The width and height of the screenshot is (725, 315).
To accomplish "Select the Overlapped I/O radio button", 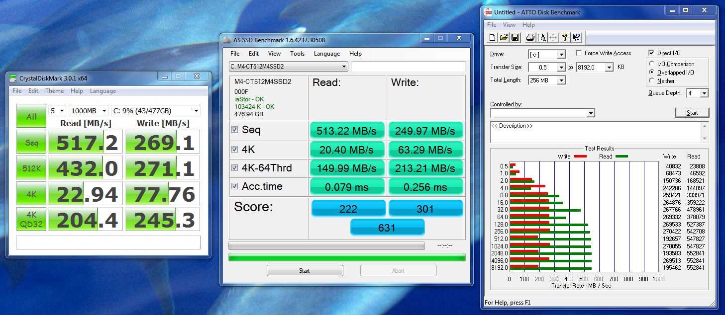I will pyautogui.click(x=652, y=73).
